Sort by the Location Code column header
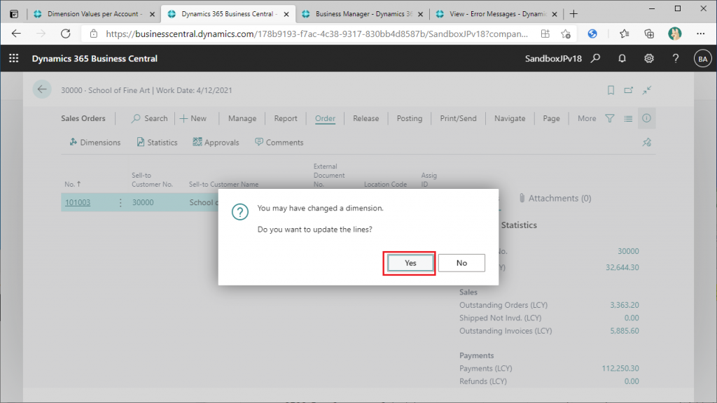The height and width of the screenshot is (403, 717). pos(386,184)
